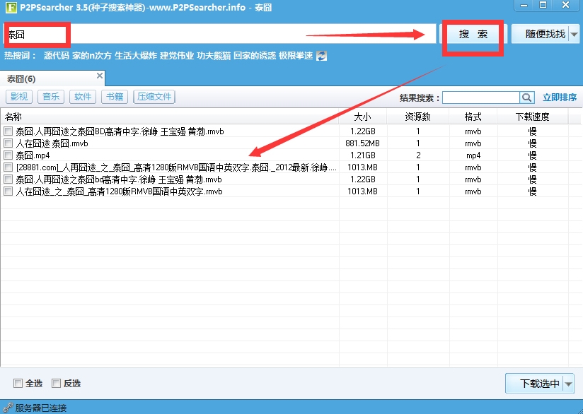Enable the 全选 select-all checkbox
The width and height of the screenshot is (583, 414).
[18, 384]
